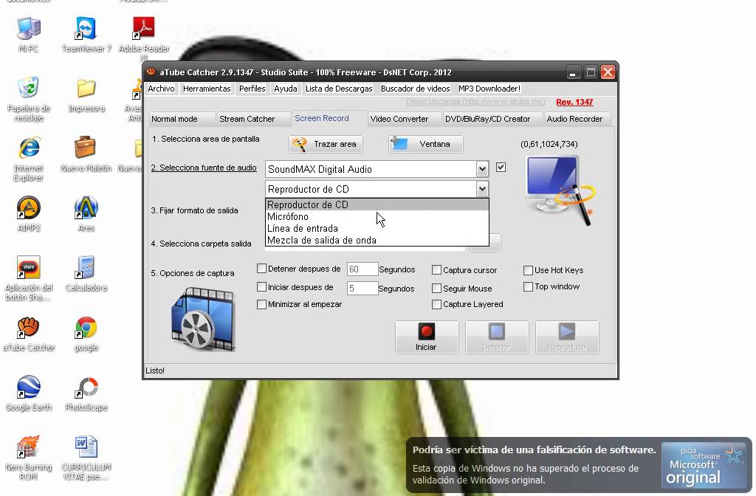
Task: Open Aplicación del botón Share icon
Action: tap(29, 278)
